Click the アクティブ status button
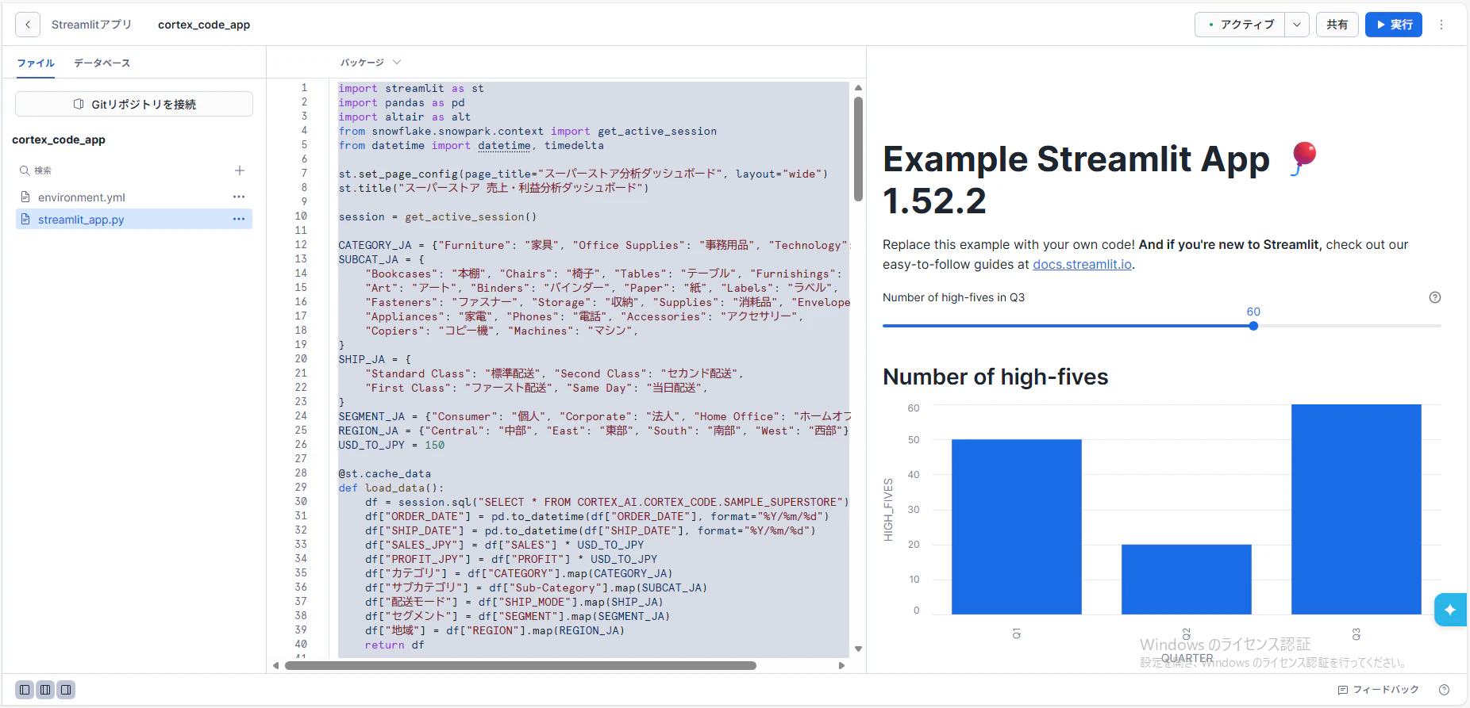 [x=1240, y=25]
